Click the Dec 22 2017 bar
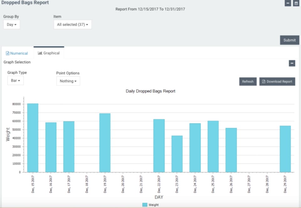301x208 pixels. (159, 146)
